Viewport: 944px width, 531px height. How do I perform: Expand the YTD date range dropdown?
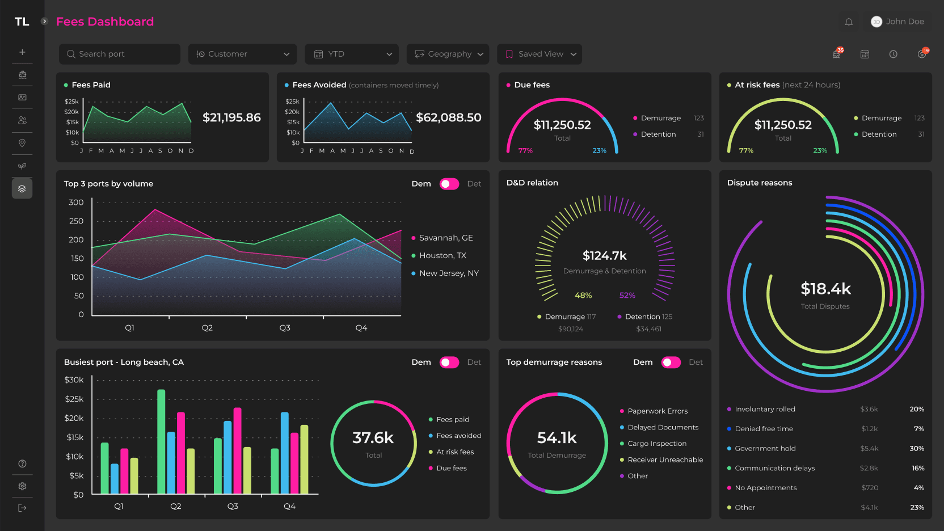click(353, 54)
